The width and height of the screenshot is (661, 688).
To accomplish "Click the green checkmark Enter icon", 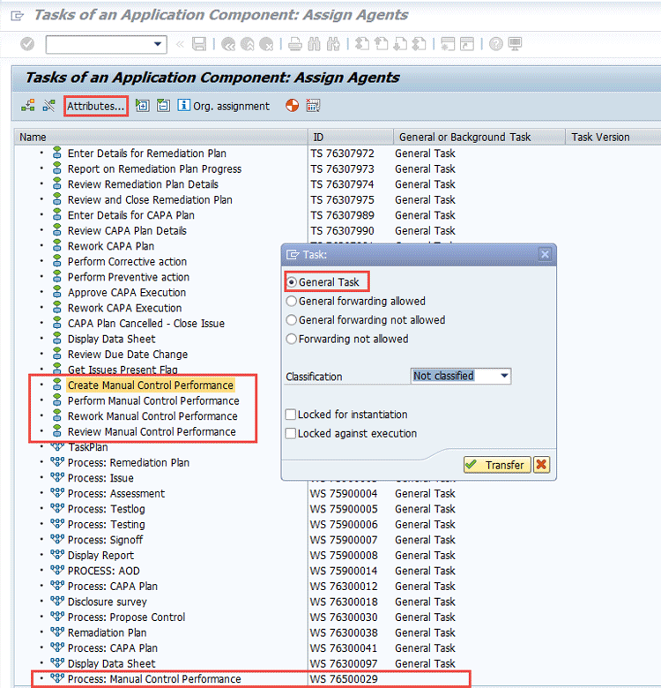I will click(x=27, y=44).
